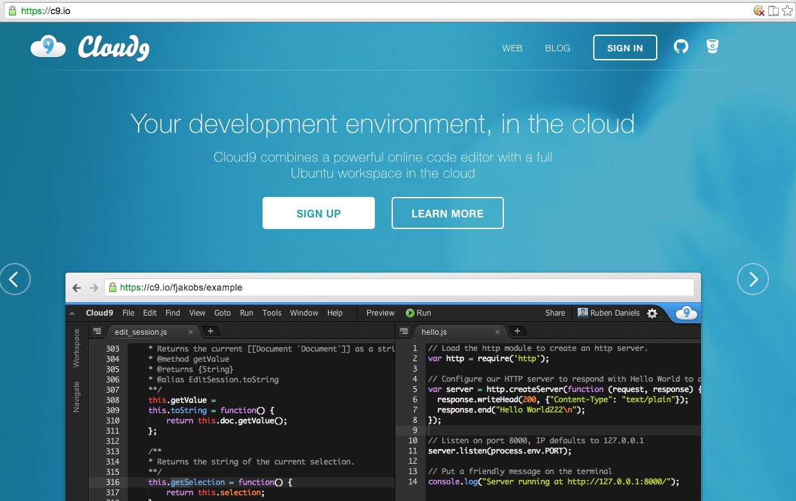Click the SIGN UP button
This screenshot has width=796, height=501.
pos(318,214)
